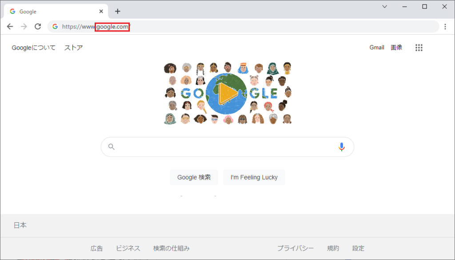Open the Gmail link
The image size is (455, 260).
[x=377, y=47]
